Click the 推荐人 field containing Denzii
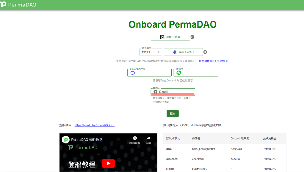The width and height of the screenshot is (304, 172). (x=173, y=92)
